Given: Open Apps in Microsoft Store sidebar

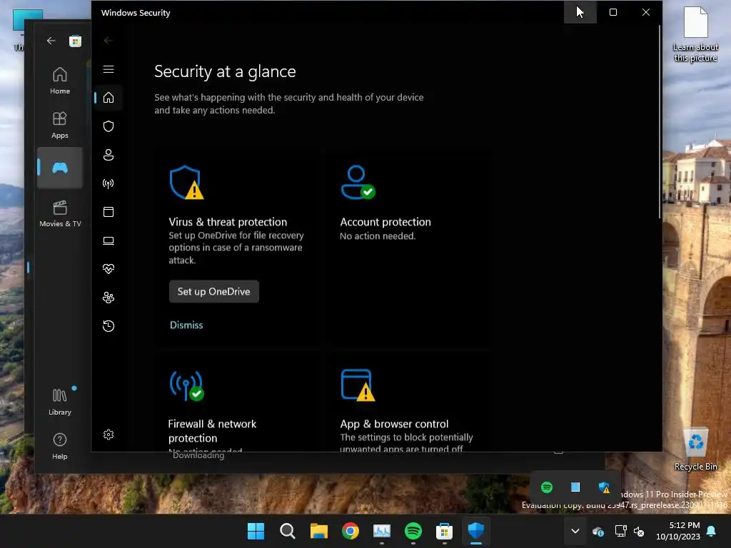Looking at the screenshot, I should tap(60, 125).
